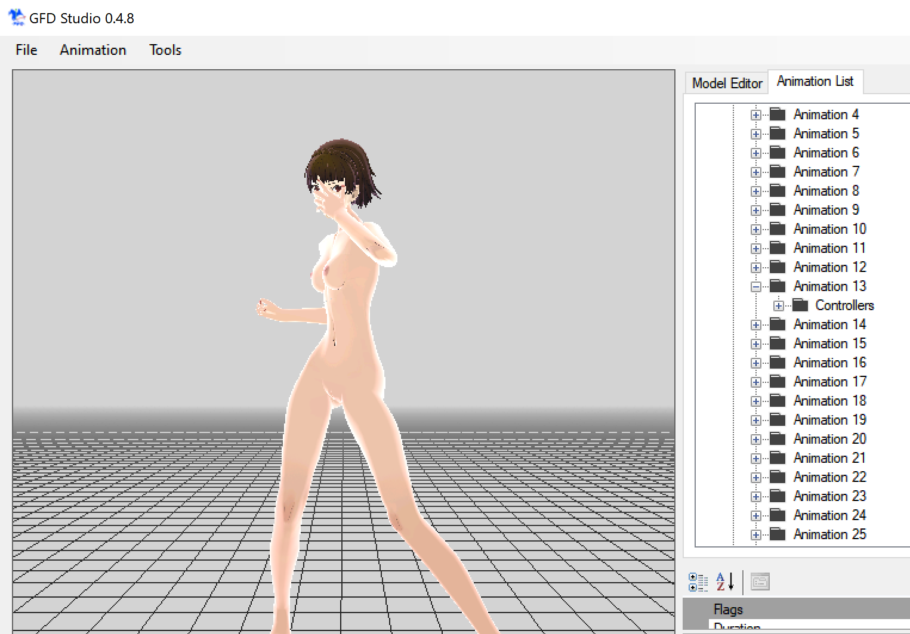
Task: Select the Animation 6 folder icon
Action: (778, 152)
